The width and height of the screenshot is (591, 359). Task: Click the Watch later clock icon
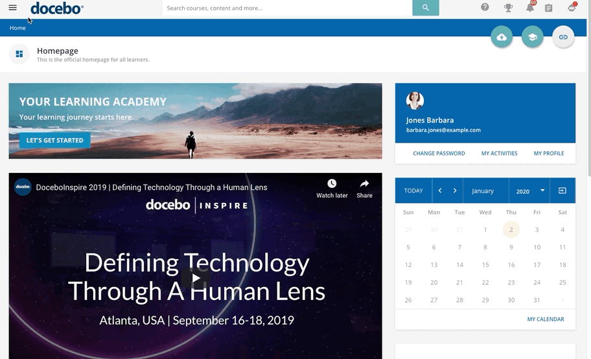click(x=332, y=183)
